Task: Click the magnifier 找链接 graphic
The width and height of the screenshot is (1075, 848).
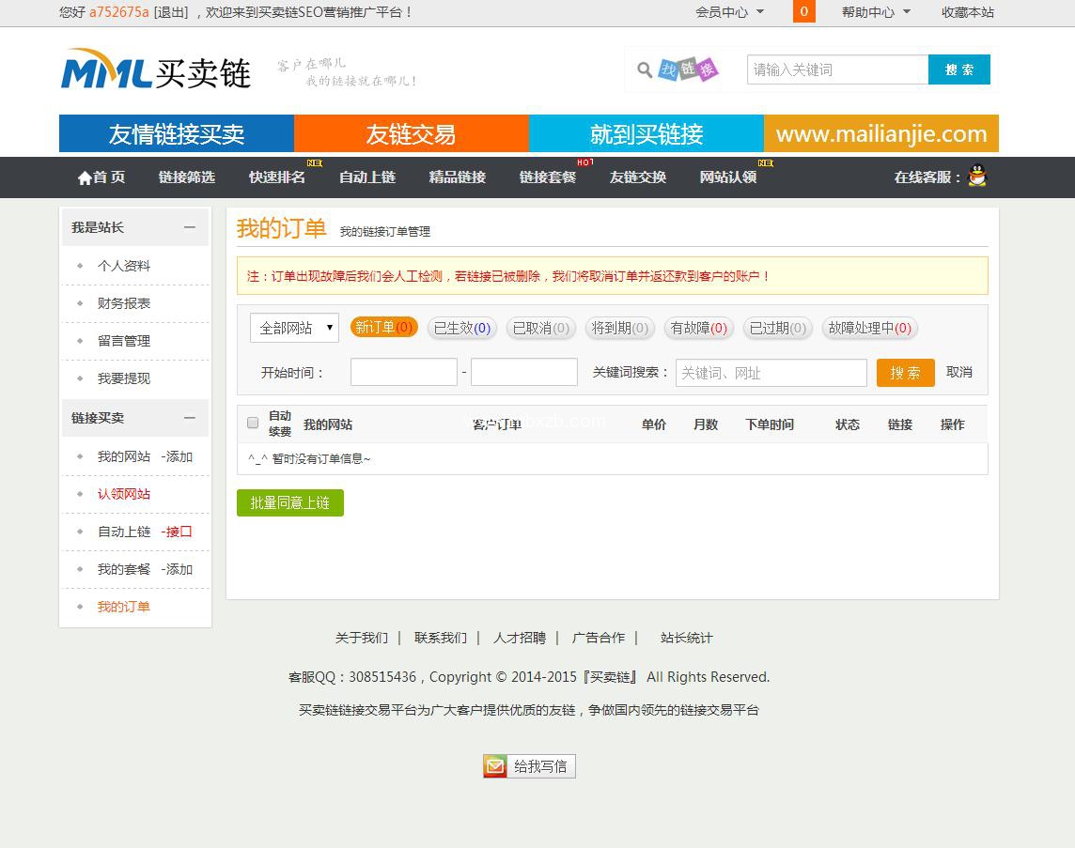Action: 678,69
